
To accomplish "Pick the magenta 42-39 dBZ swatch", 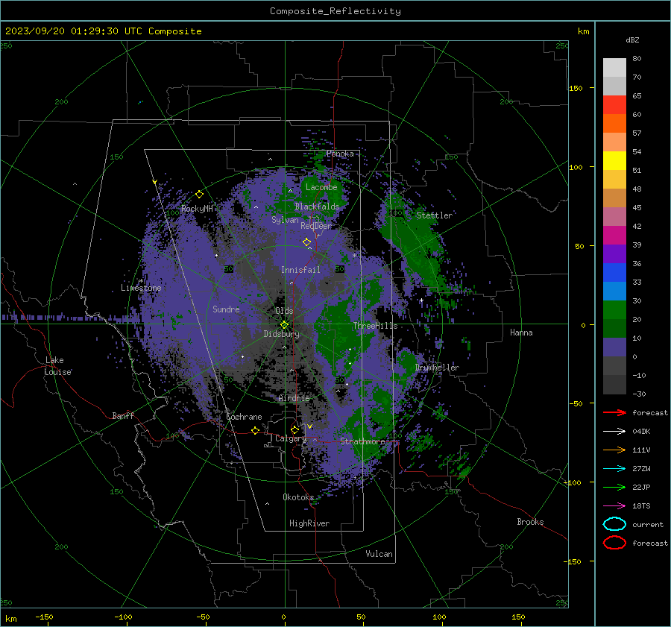I will [x=614, y=236].
